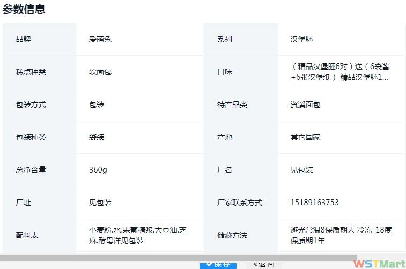Viewport: 406px width, 269px height.
Task: Click the 返回 back button
Action: 263,264
